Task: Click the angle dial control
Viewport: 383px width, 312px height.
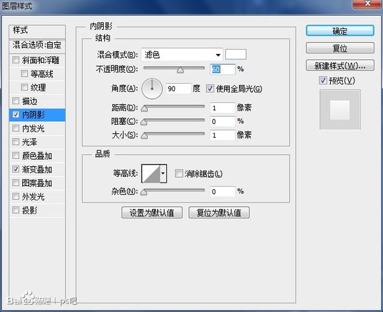Action: click(x=152, y=88)
